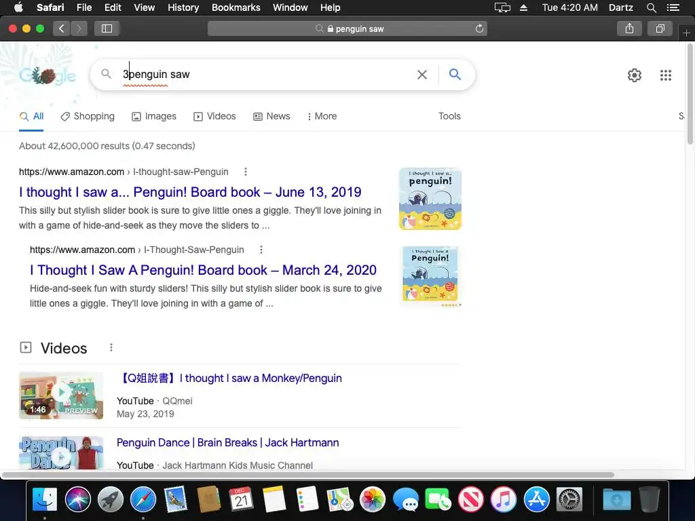
Task: Open Music in the Dock
Action: (x=504, y=499)
